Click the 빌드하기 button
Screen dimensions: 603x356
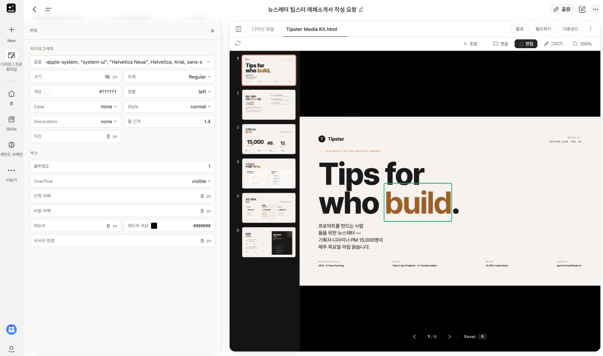tap(543, 29)
